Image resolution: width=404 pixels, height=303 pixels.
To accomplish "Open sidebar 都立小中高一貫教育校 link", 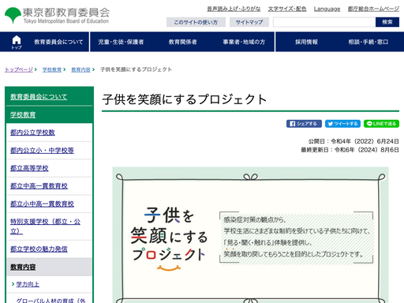I will coord(42,204).
